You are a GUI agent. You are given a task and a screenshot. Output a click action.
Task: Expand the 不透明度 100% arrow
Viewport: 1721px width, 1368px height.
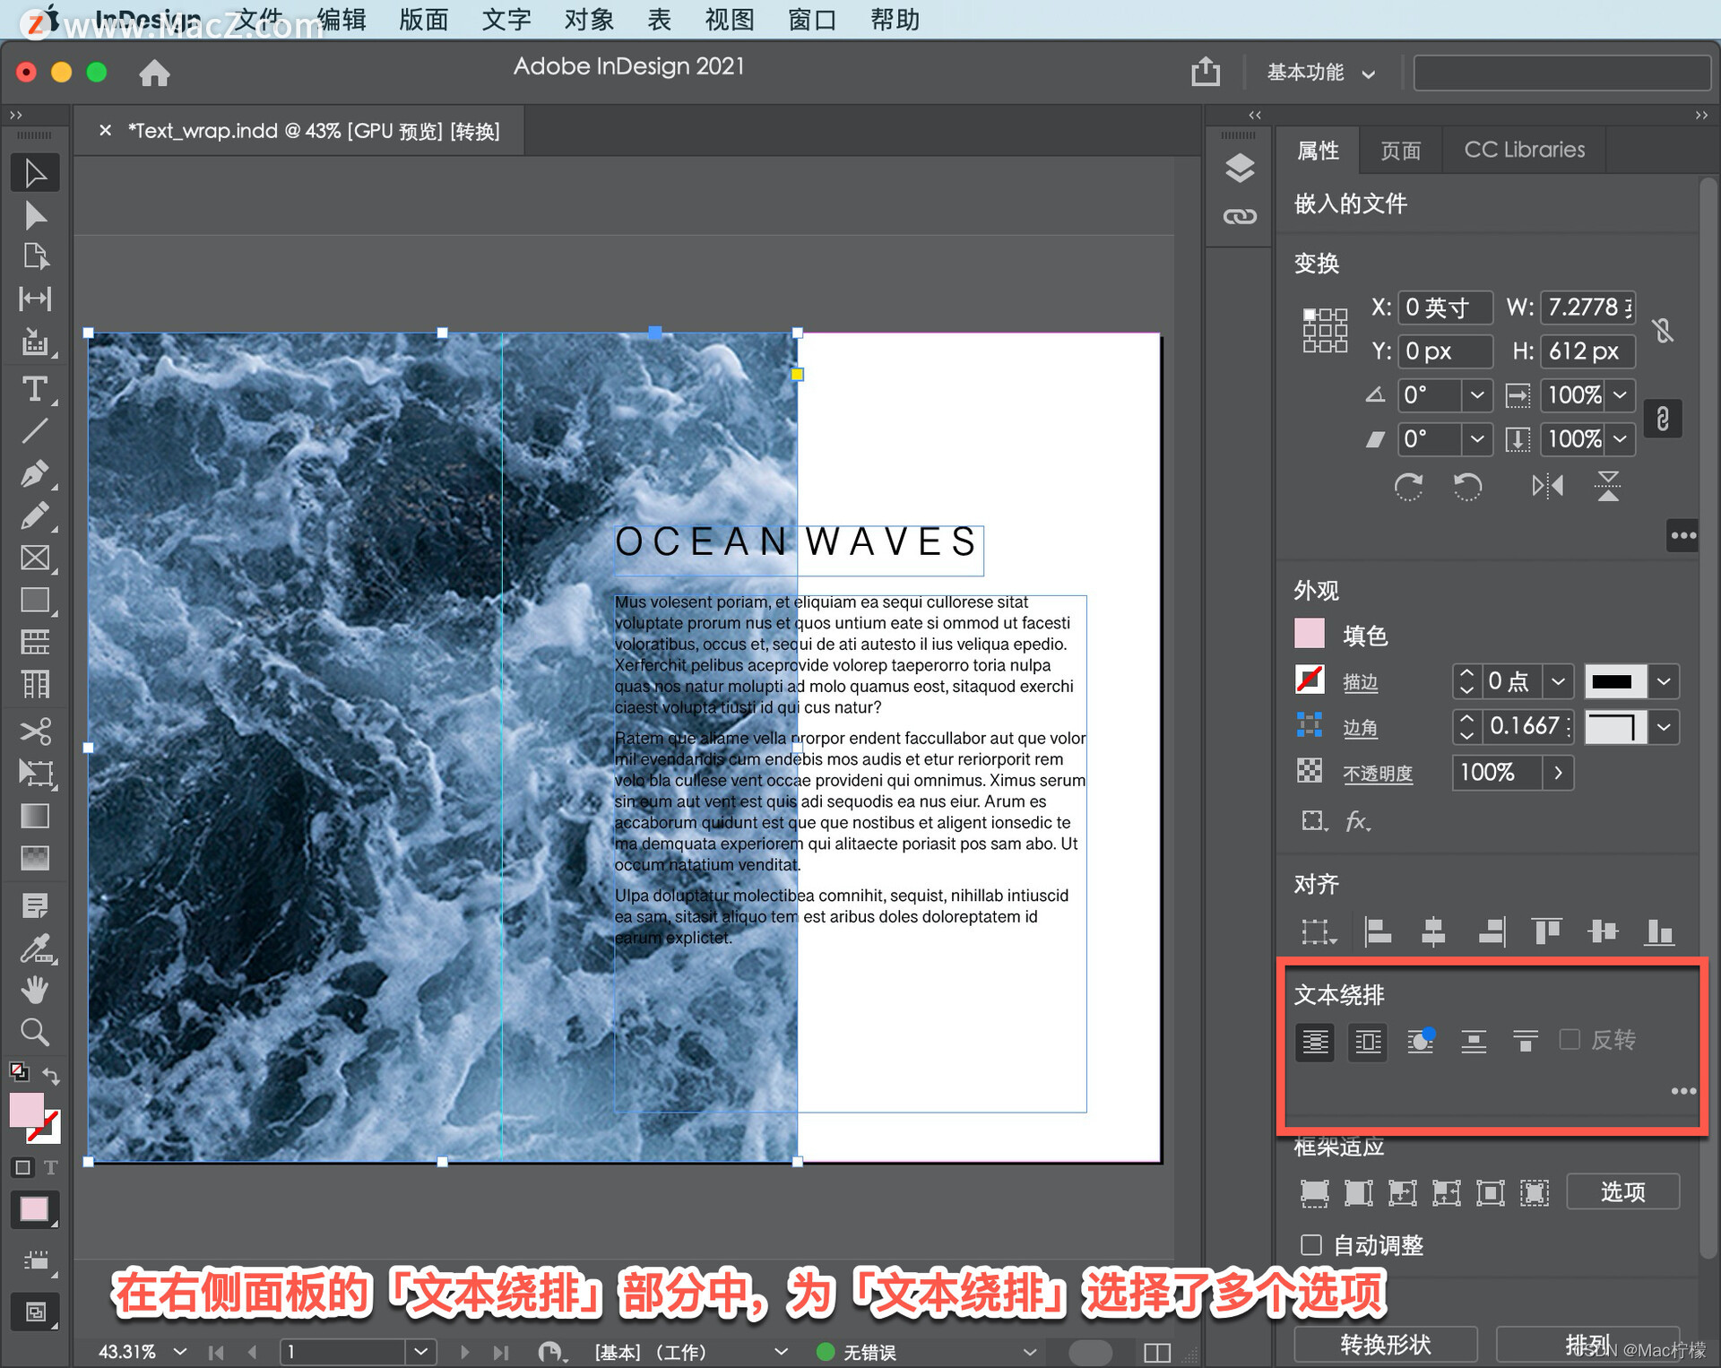1558,773
